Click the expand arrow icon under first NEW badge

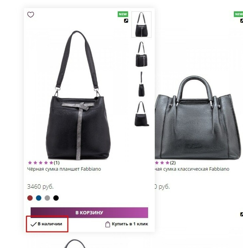[126, 21]
